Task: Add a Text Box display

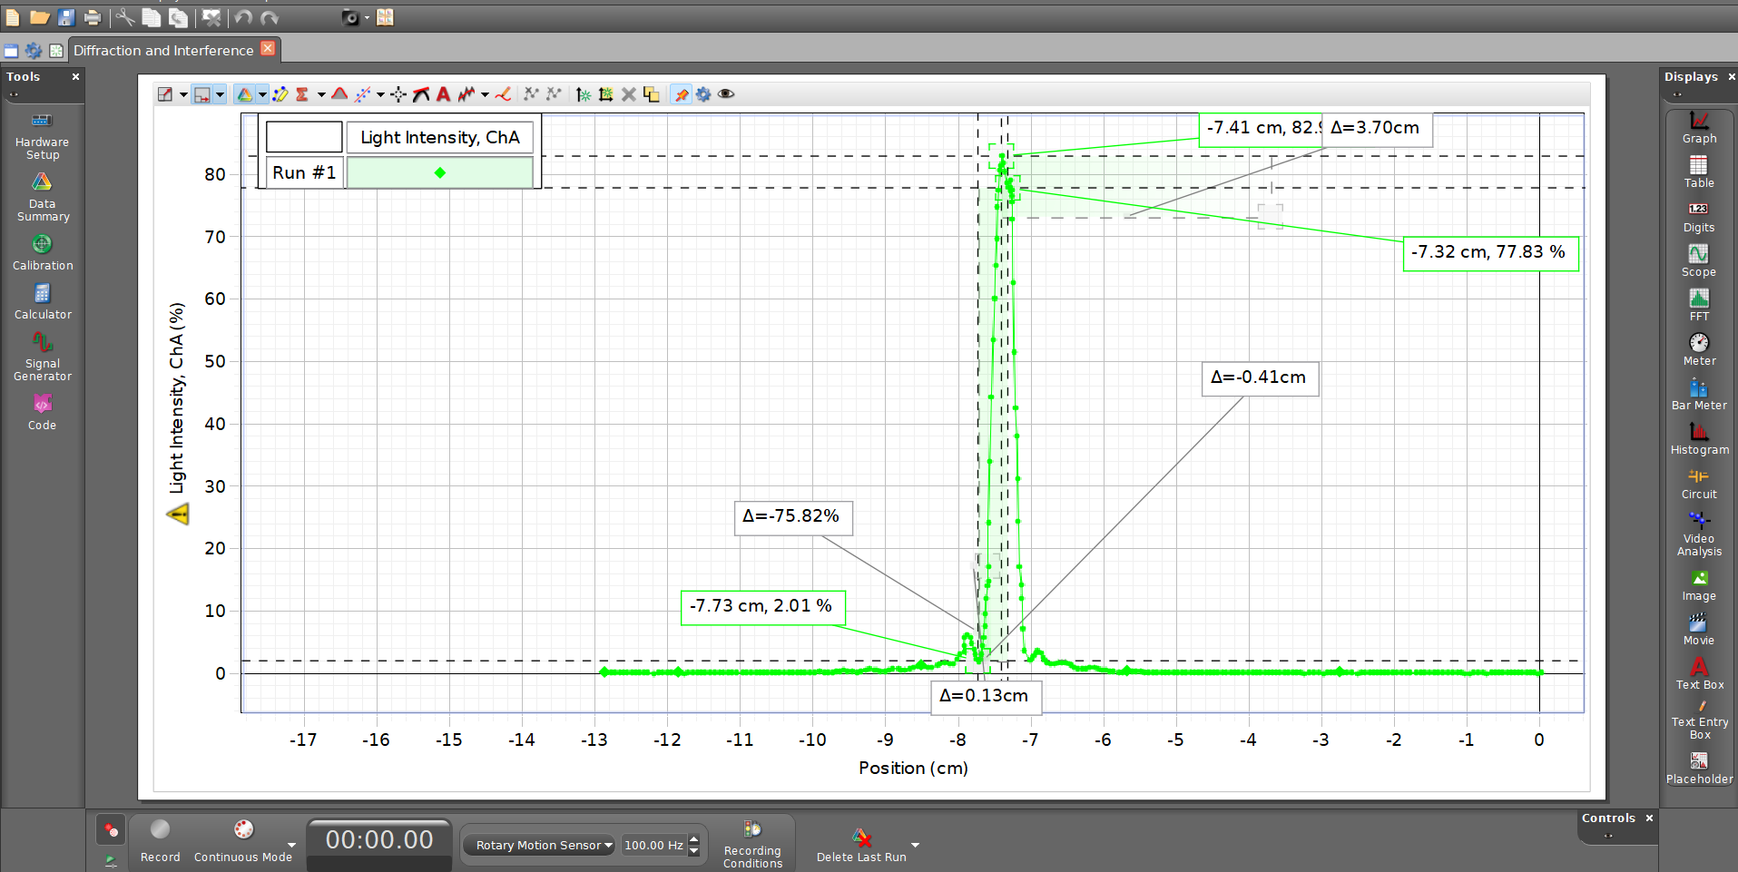Action: [1699, 674]
